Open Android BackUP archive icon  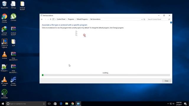(13, 31)
